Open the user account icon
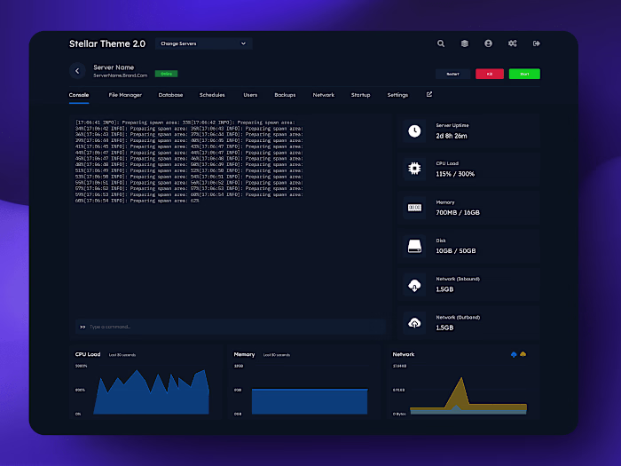This screenshot has height=466, width=621. coord(488,43)
